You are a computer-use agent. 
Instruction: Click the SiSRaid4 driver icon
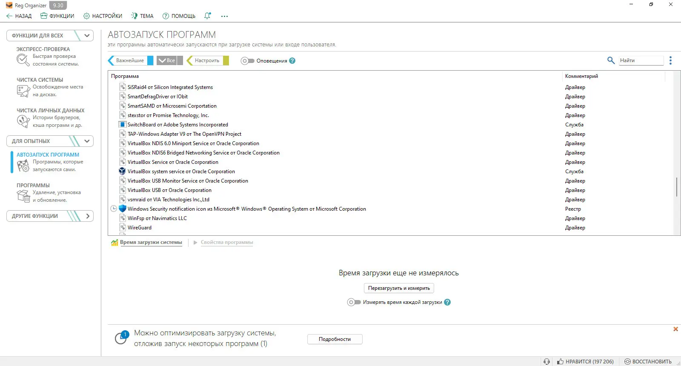[x=123, y=87]
